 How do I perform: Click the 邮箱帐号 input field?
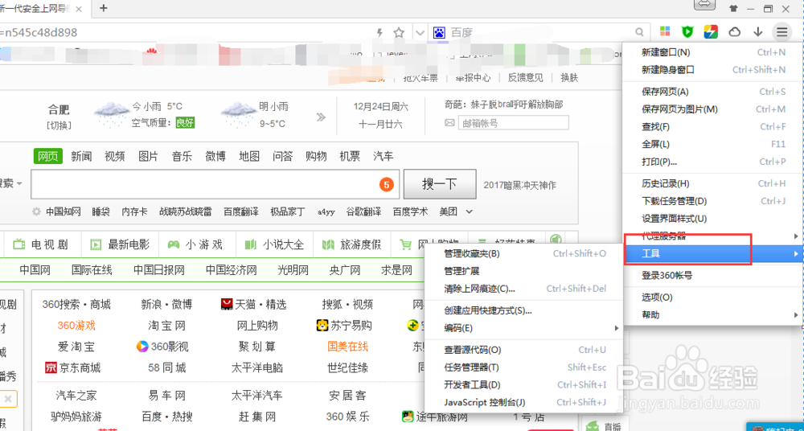(x=514, y=123)
